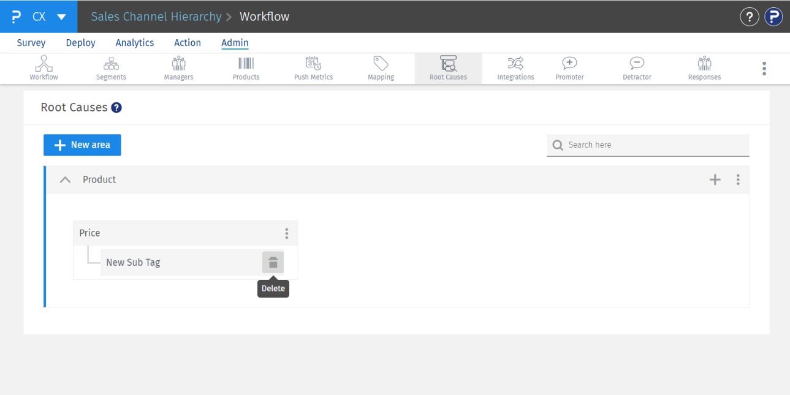
Task: Show more admin toolbar options
Action: tap(764, 68)
